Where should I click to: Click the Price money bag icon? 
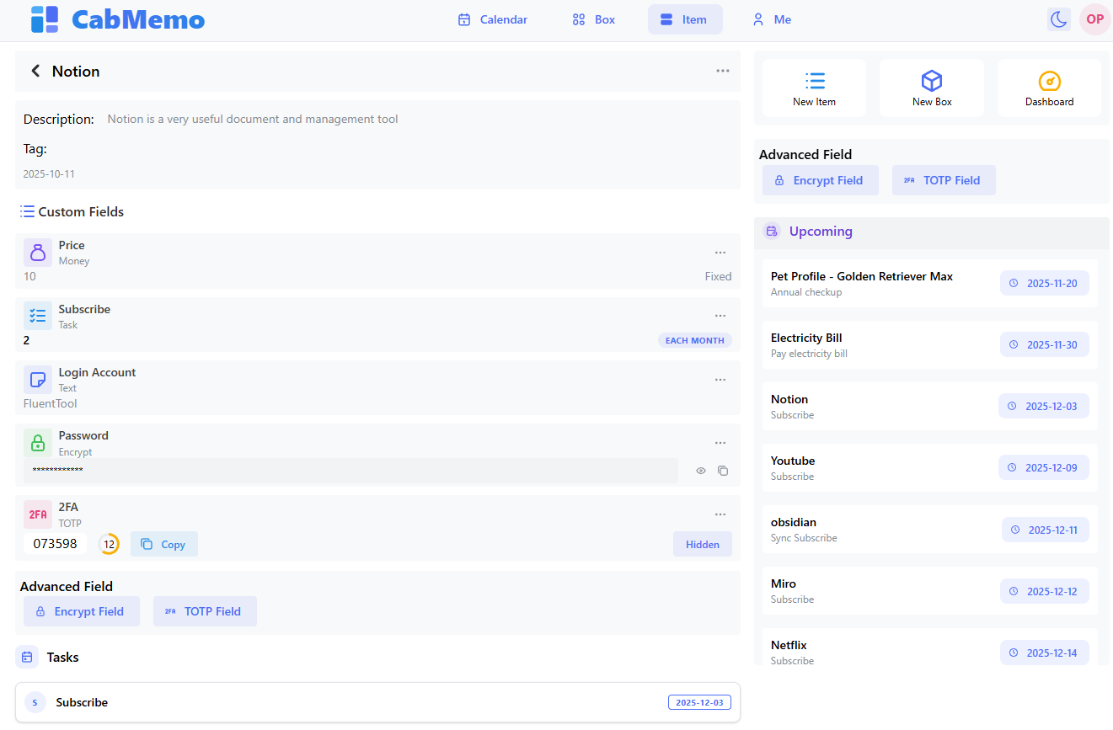coord(38,253)
